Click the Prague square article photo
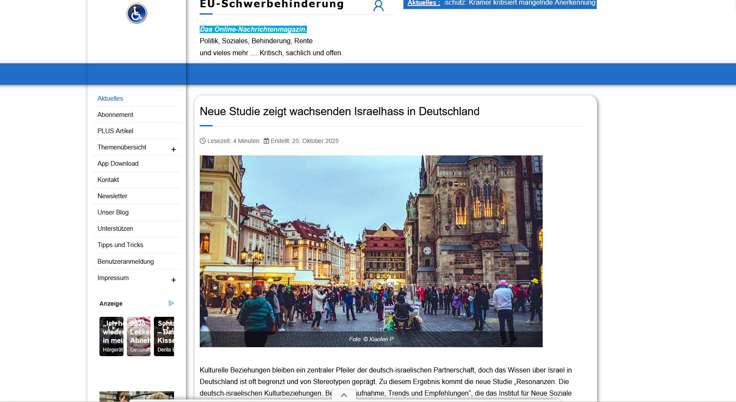The image size is (736, 402). pos(371,251)
